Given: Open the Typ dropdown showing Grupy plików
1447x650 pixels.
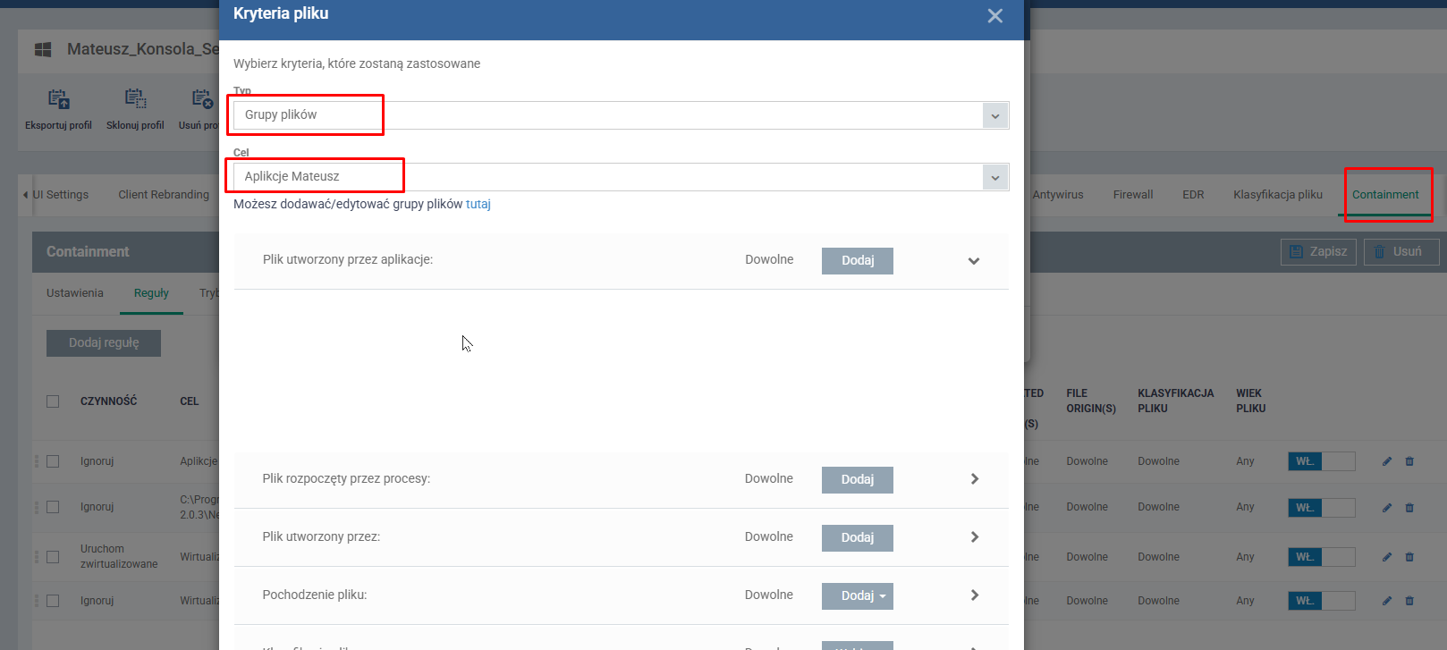Looking at the screenshot, I should click(621, 115).
